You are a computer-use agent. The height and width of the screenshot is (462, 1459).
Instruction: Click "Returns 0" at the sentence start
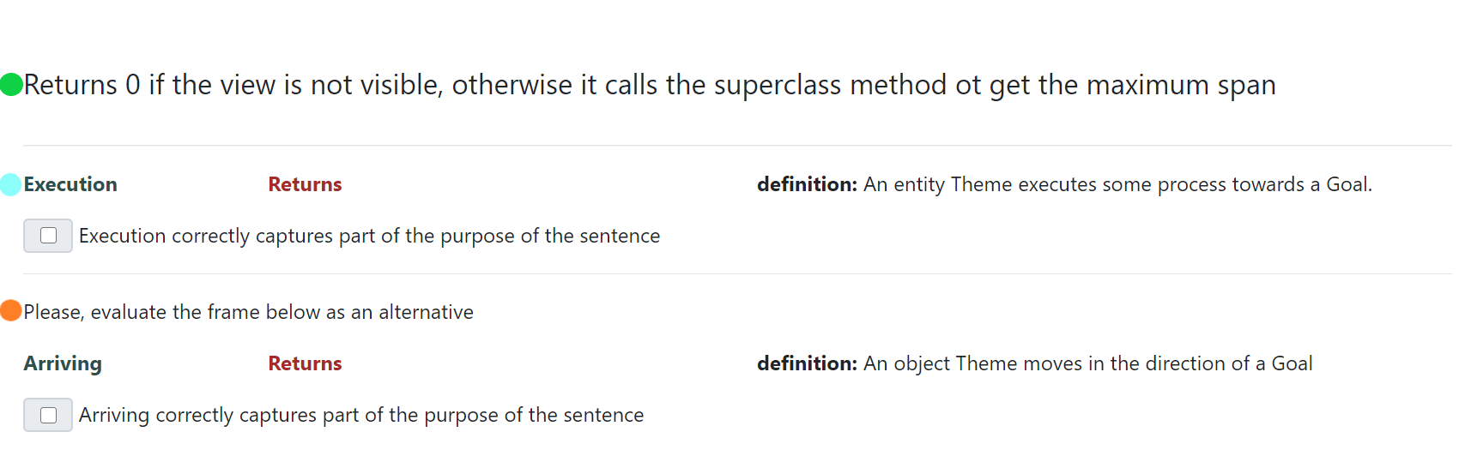82,85
